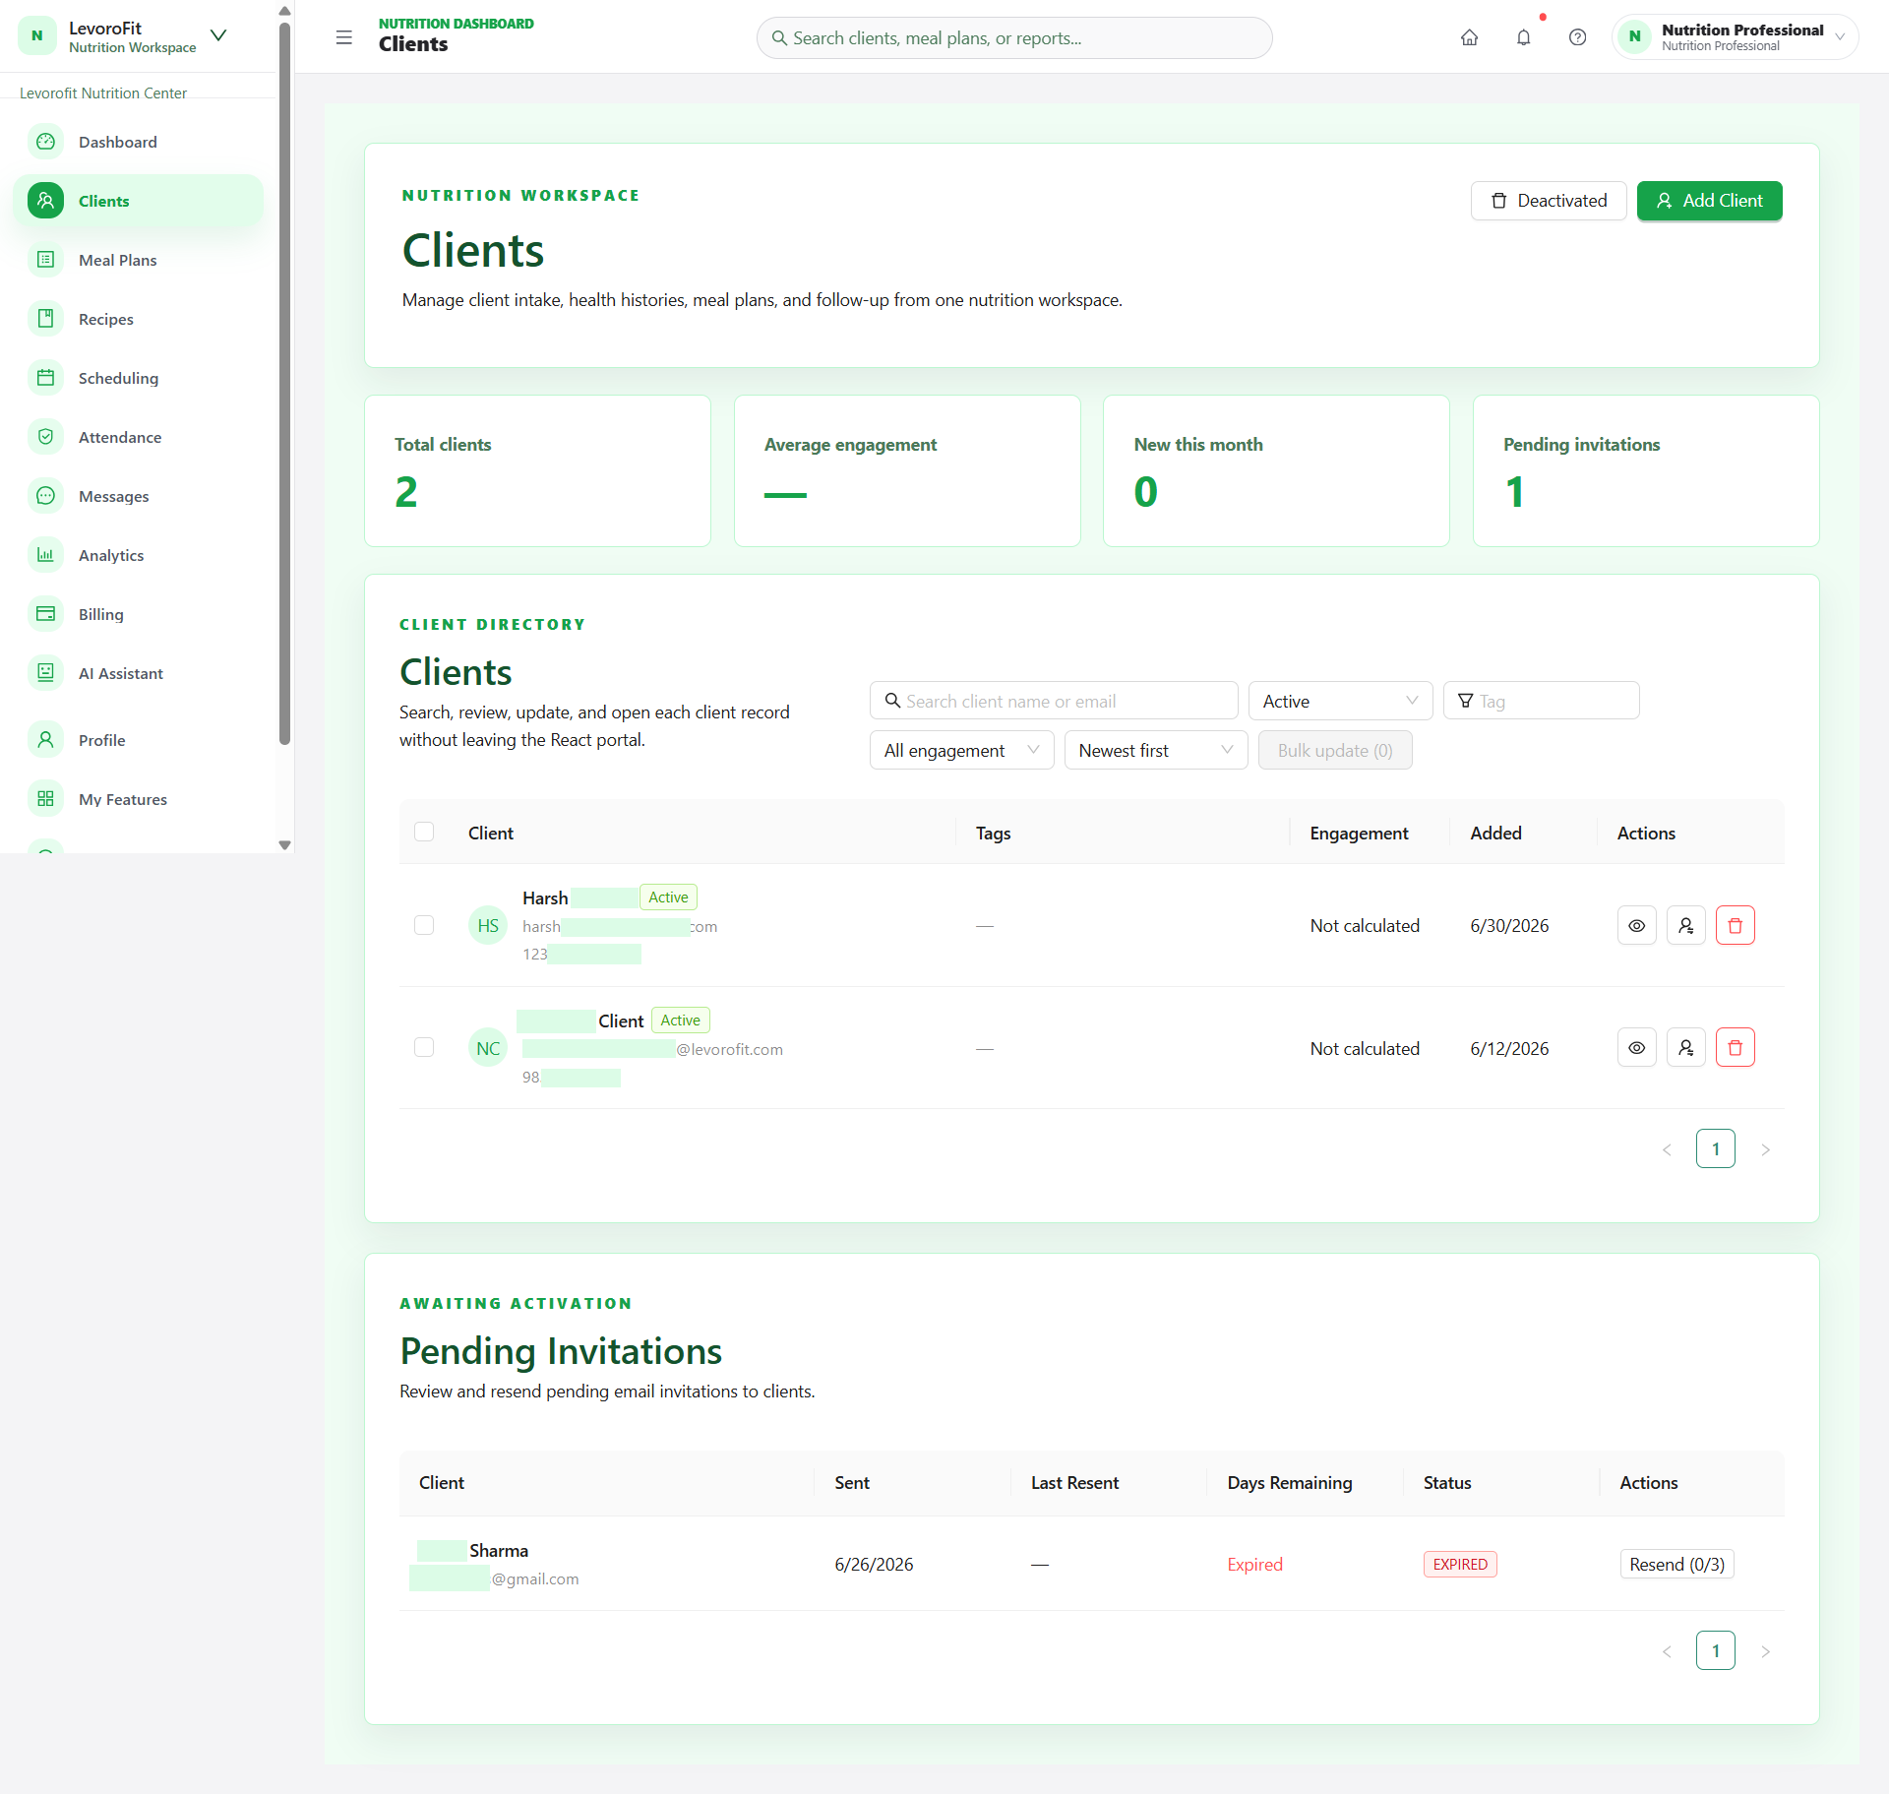Image resolution: width=1889 pixels, height=1794 pixels.
Task: Go to next page in client directory
Action: [x=1765, y=1149]
